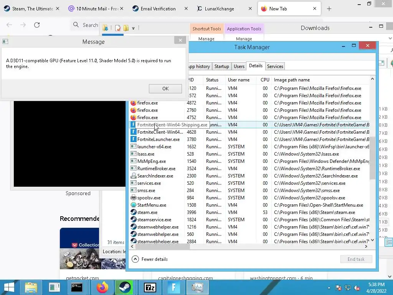
Task: Select RuntimeBroker.exe process icon
Action: click(x=133, y=168)
